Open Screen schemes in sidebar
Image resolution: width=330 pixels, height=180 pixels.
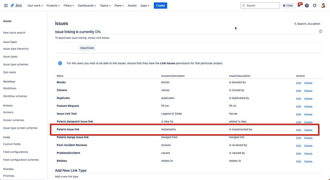(x=14, y=120)
